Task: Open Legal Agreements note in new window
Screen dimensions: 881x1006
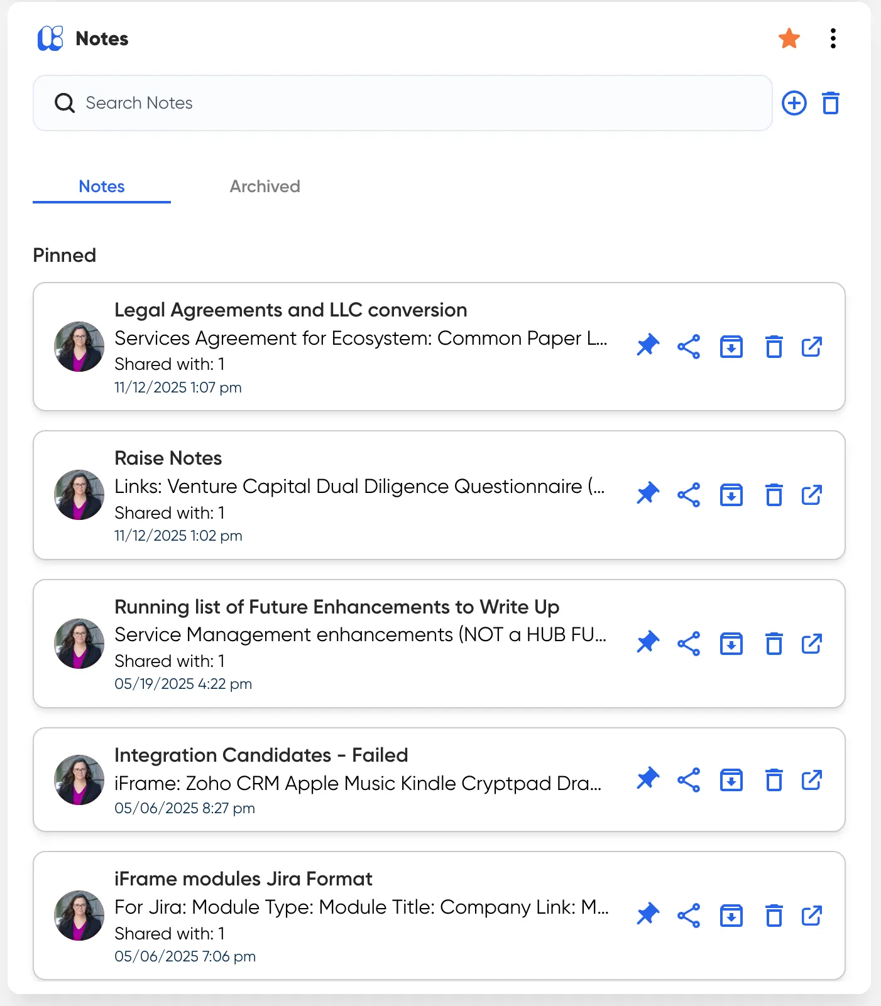Action: point(812,347)
